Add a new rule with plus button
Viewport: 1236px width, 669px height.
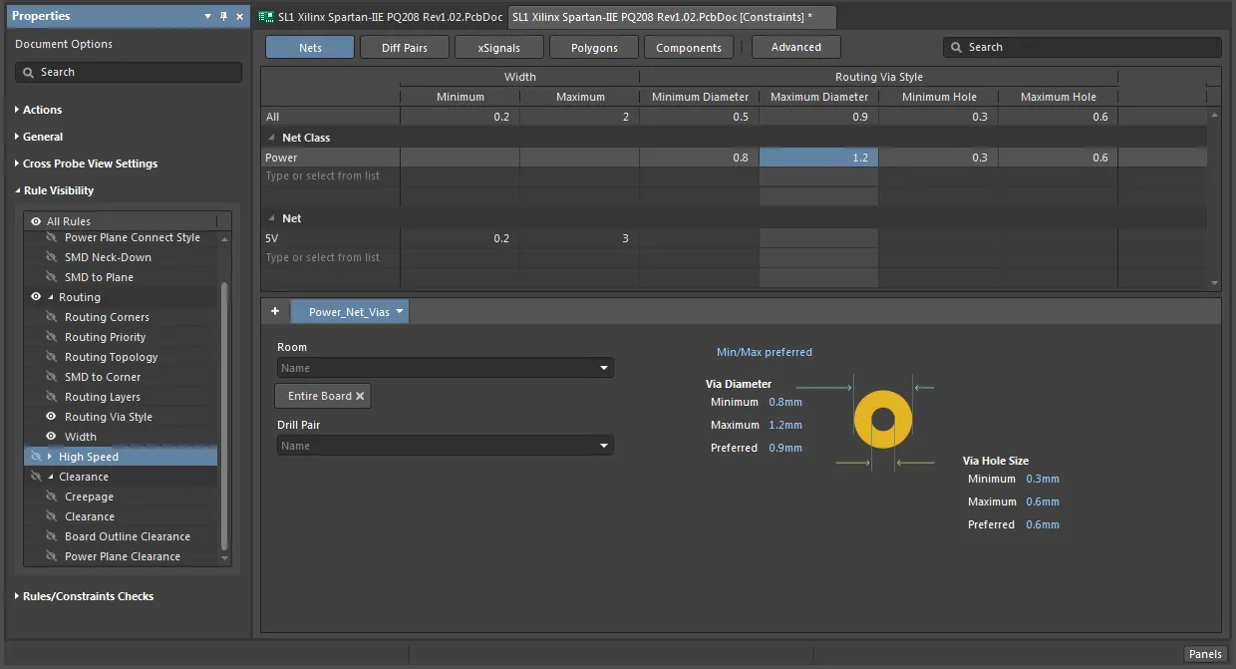[275, 311]
